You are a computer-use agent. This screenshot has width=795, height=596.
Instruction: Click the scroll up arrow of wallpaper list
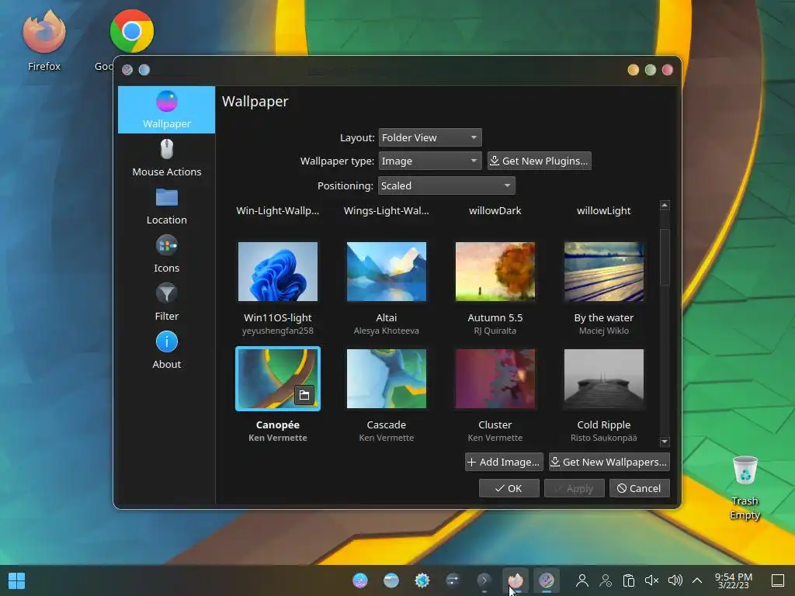(665, 205)
